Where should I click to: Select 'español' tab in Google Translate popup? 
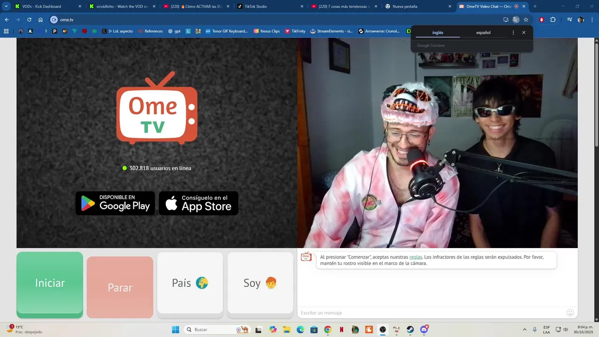click(483, 33)
